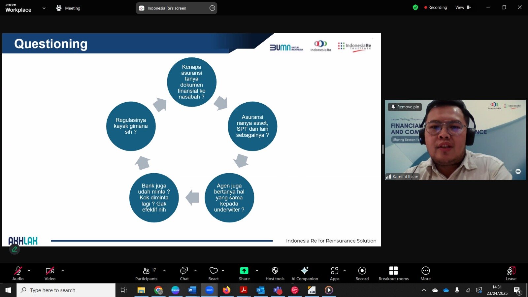Click the camera icon on video tile
The width and height of the screenshot is (528, 297).
[x=518, y=171]
